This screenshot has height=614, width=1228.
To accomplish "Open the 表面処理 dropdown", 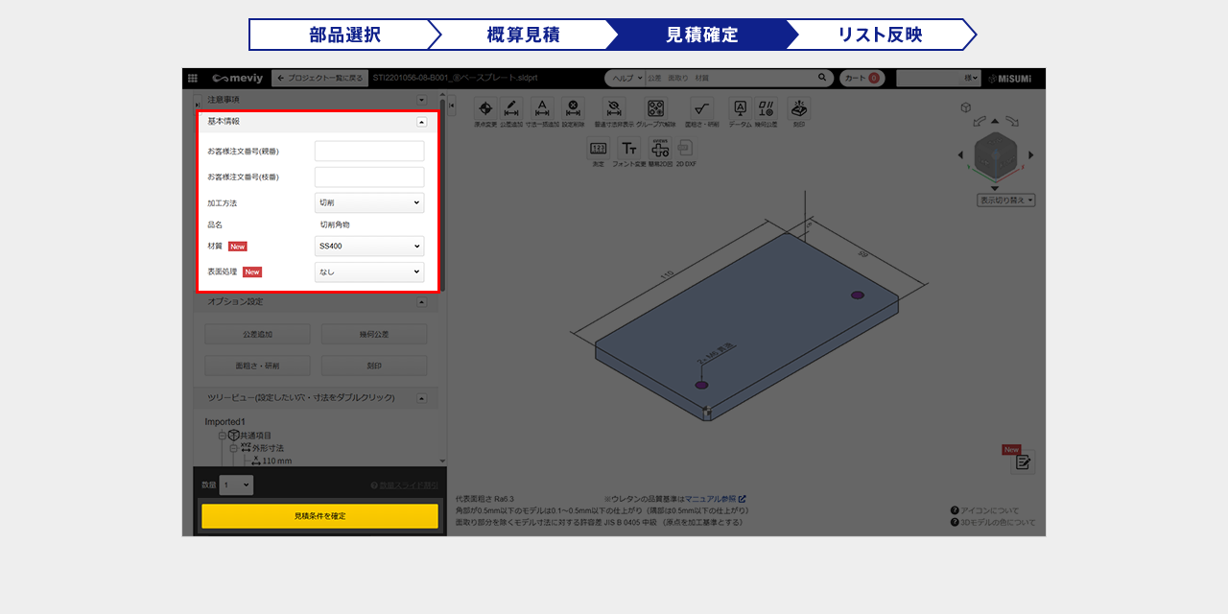I will 369,272.
